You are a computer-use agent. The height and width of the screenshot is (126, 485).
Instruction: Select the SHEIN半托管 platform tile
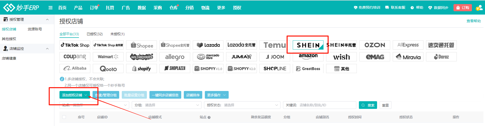[341, 45]
